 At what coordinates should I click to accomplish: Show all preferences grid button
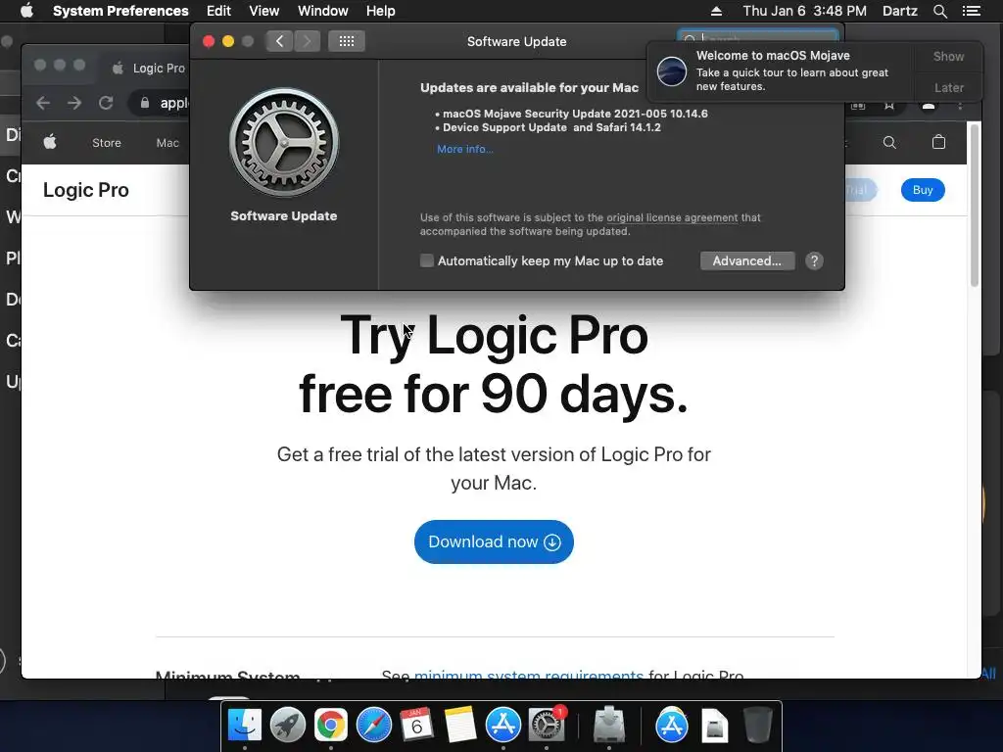tap(347, 41)
